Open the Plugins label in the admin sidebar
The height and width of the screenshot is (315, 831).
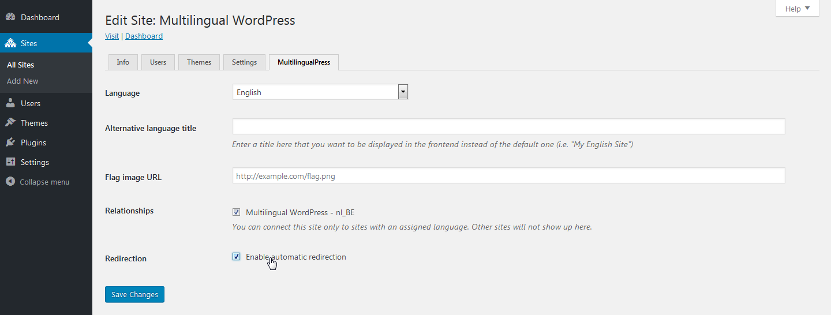click(33, 142)
